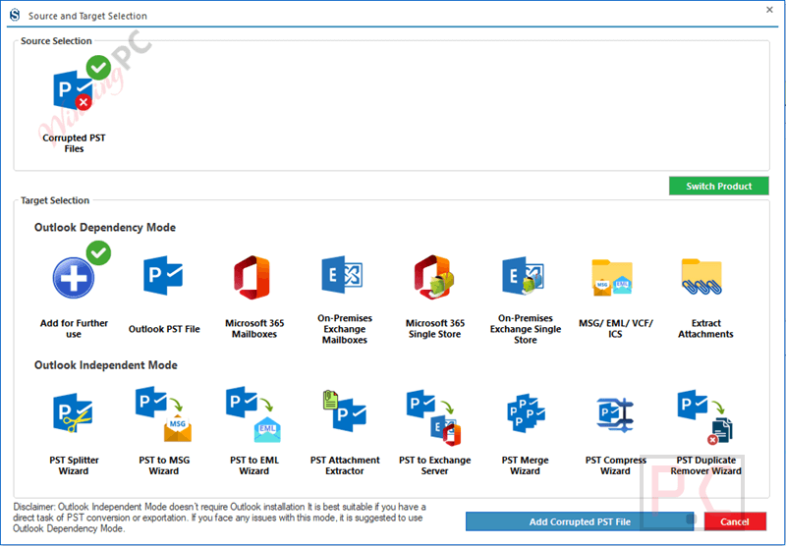Screen dimensions: 786x546
Task: Click the 'Outlook Dependency Mode' heading
Action: (x=105, y=228)
